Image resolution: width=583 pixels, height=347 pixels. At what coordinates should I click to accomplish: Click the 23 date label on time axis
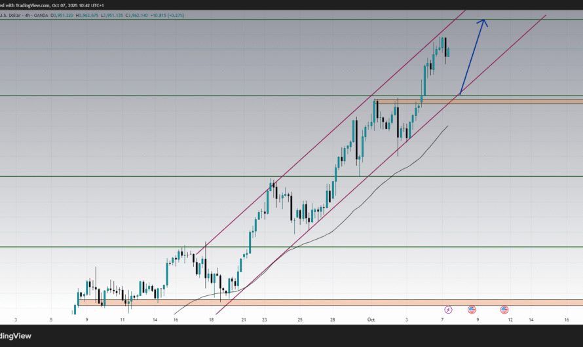[265, 320]
